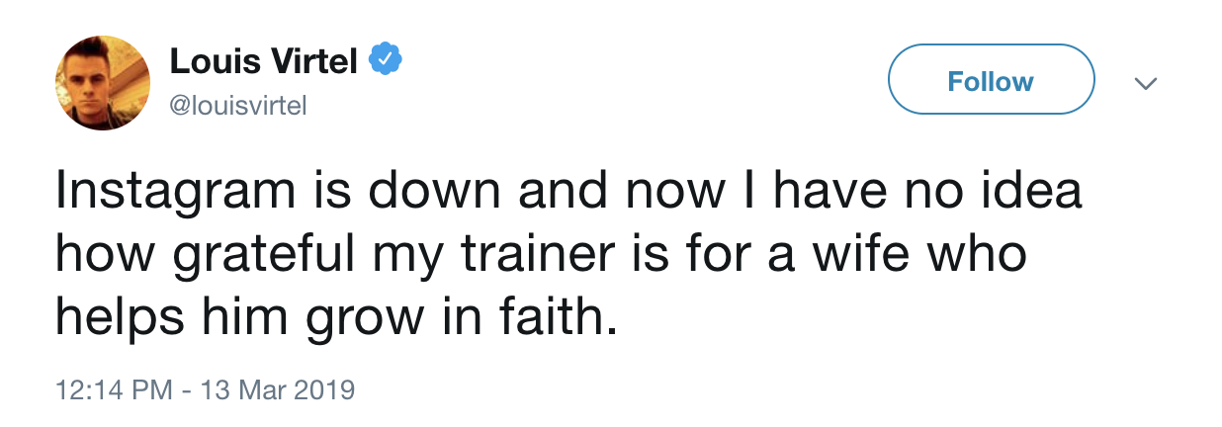Image resolution: width=1222 pixels, height=427 pixels.
Task: Open the @louisvirtel handle link
Action: (x=238, y=105)
